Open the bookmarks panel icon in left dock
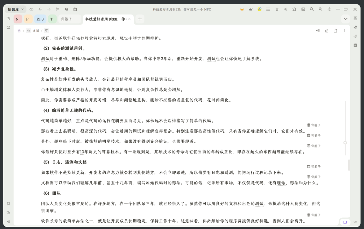 (8, 204)
